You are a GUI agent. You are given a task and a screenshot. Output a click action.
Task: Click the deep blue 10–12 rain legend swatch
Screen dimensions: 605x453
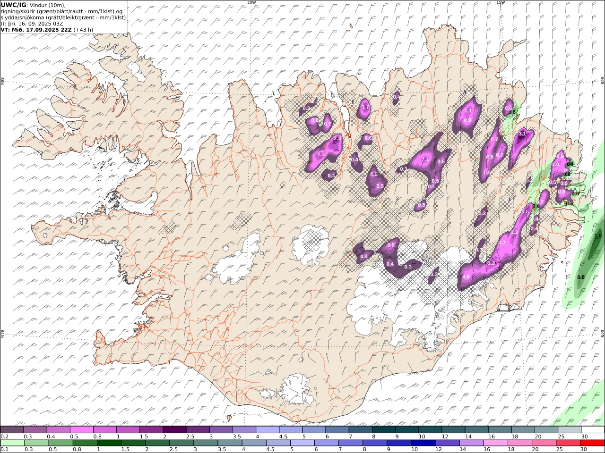[423, 443]
